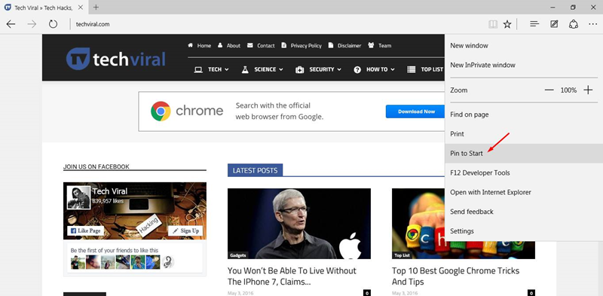Select the Tech Viral browser tab
The width and height of the screenshot is (603, 296).
tap(44, 8)
